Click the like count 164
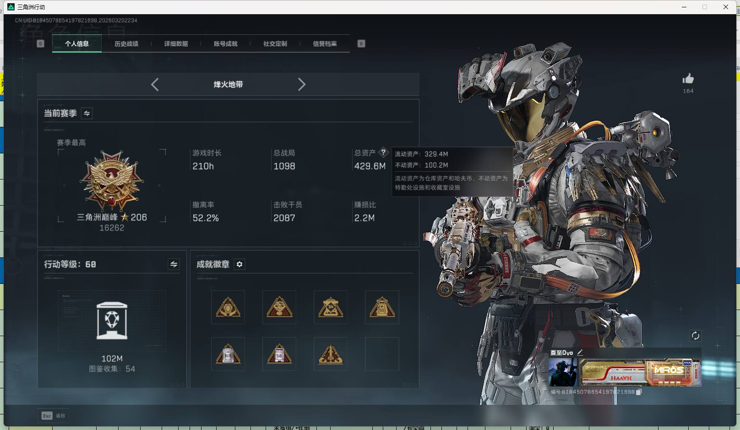Viewport: 740px width, 430px height. (688, 91)
